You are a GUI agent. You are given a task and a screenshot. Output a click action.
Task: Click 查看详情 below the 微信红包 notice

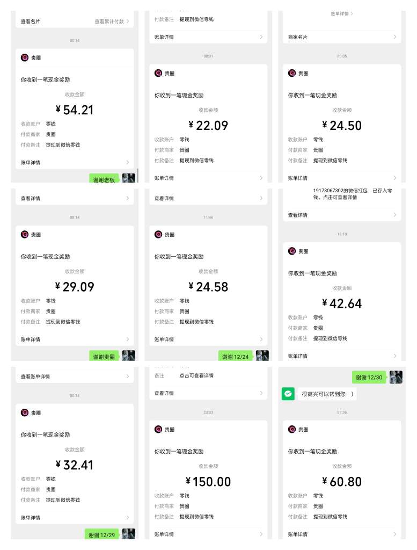pyautogui.click(x=298, y=215)
